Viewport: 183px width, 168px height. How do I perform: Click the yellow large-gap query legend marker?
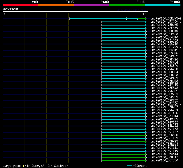(x=23, y=166)
